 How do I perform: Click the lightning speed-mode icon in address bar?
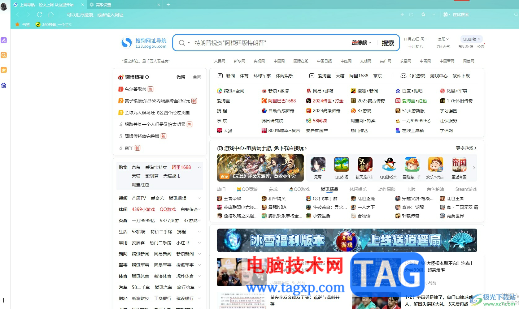click(402, 15)
